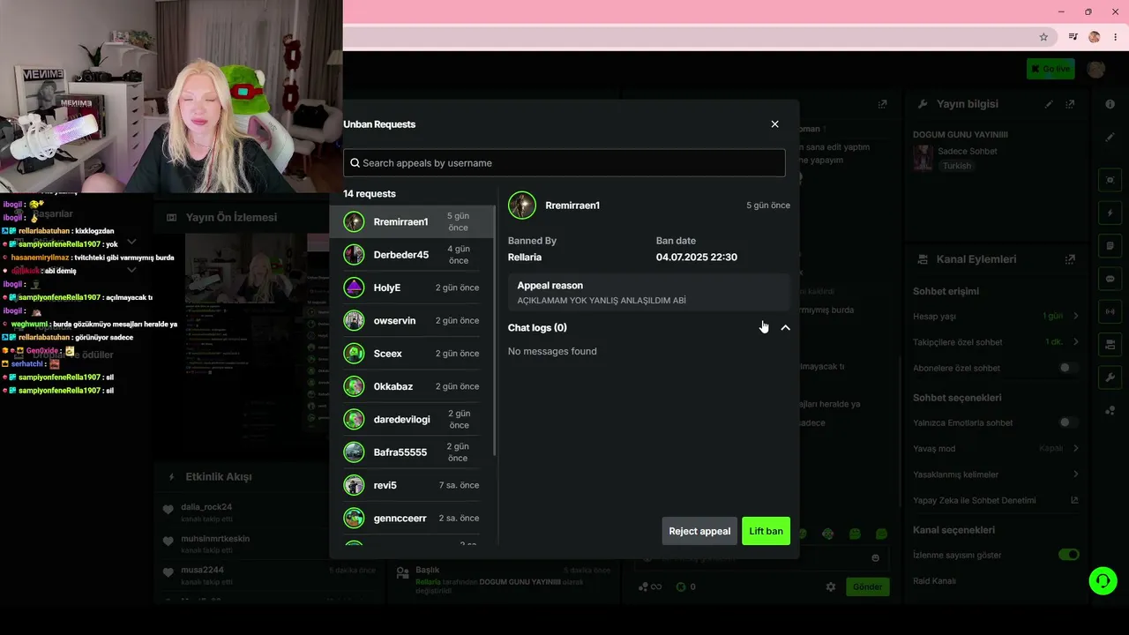Screen dimensions: 1129x635
Task: Click the capture target sidebar icon
Action: (x=1110, y=180)
